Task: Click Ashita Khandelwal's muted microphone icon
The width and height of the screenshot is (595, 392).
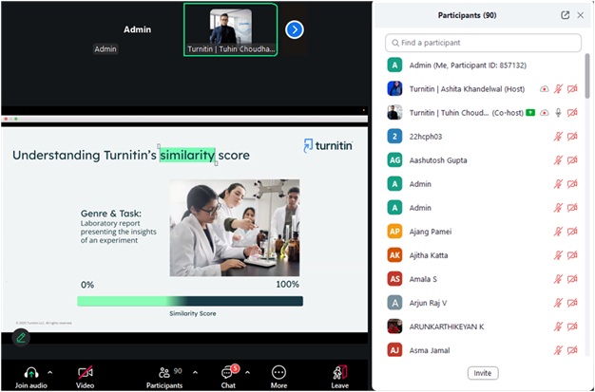Action: point(558,89)
